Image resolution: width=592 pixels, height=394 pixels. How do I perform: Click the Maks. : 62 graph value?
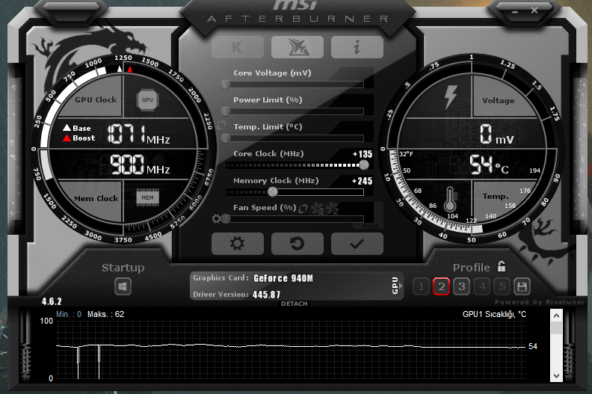(105, 314)
